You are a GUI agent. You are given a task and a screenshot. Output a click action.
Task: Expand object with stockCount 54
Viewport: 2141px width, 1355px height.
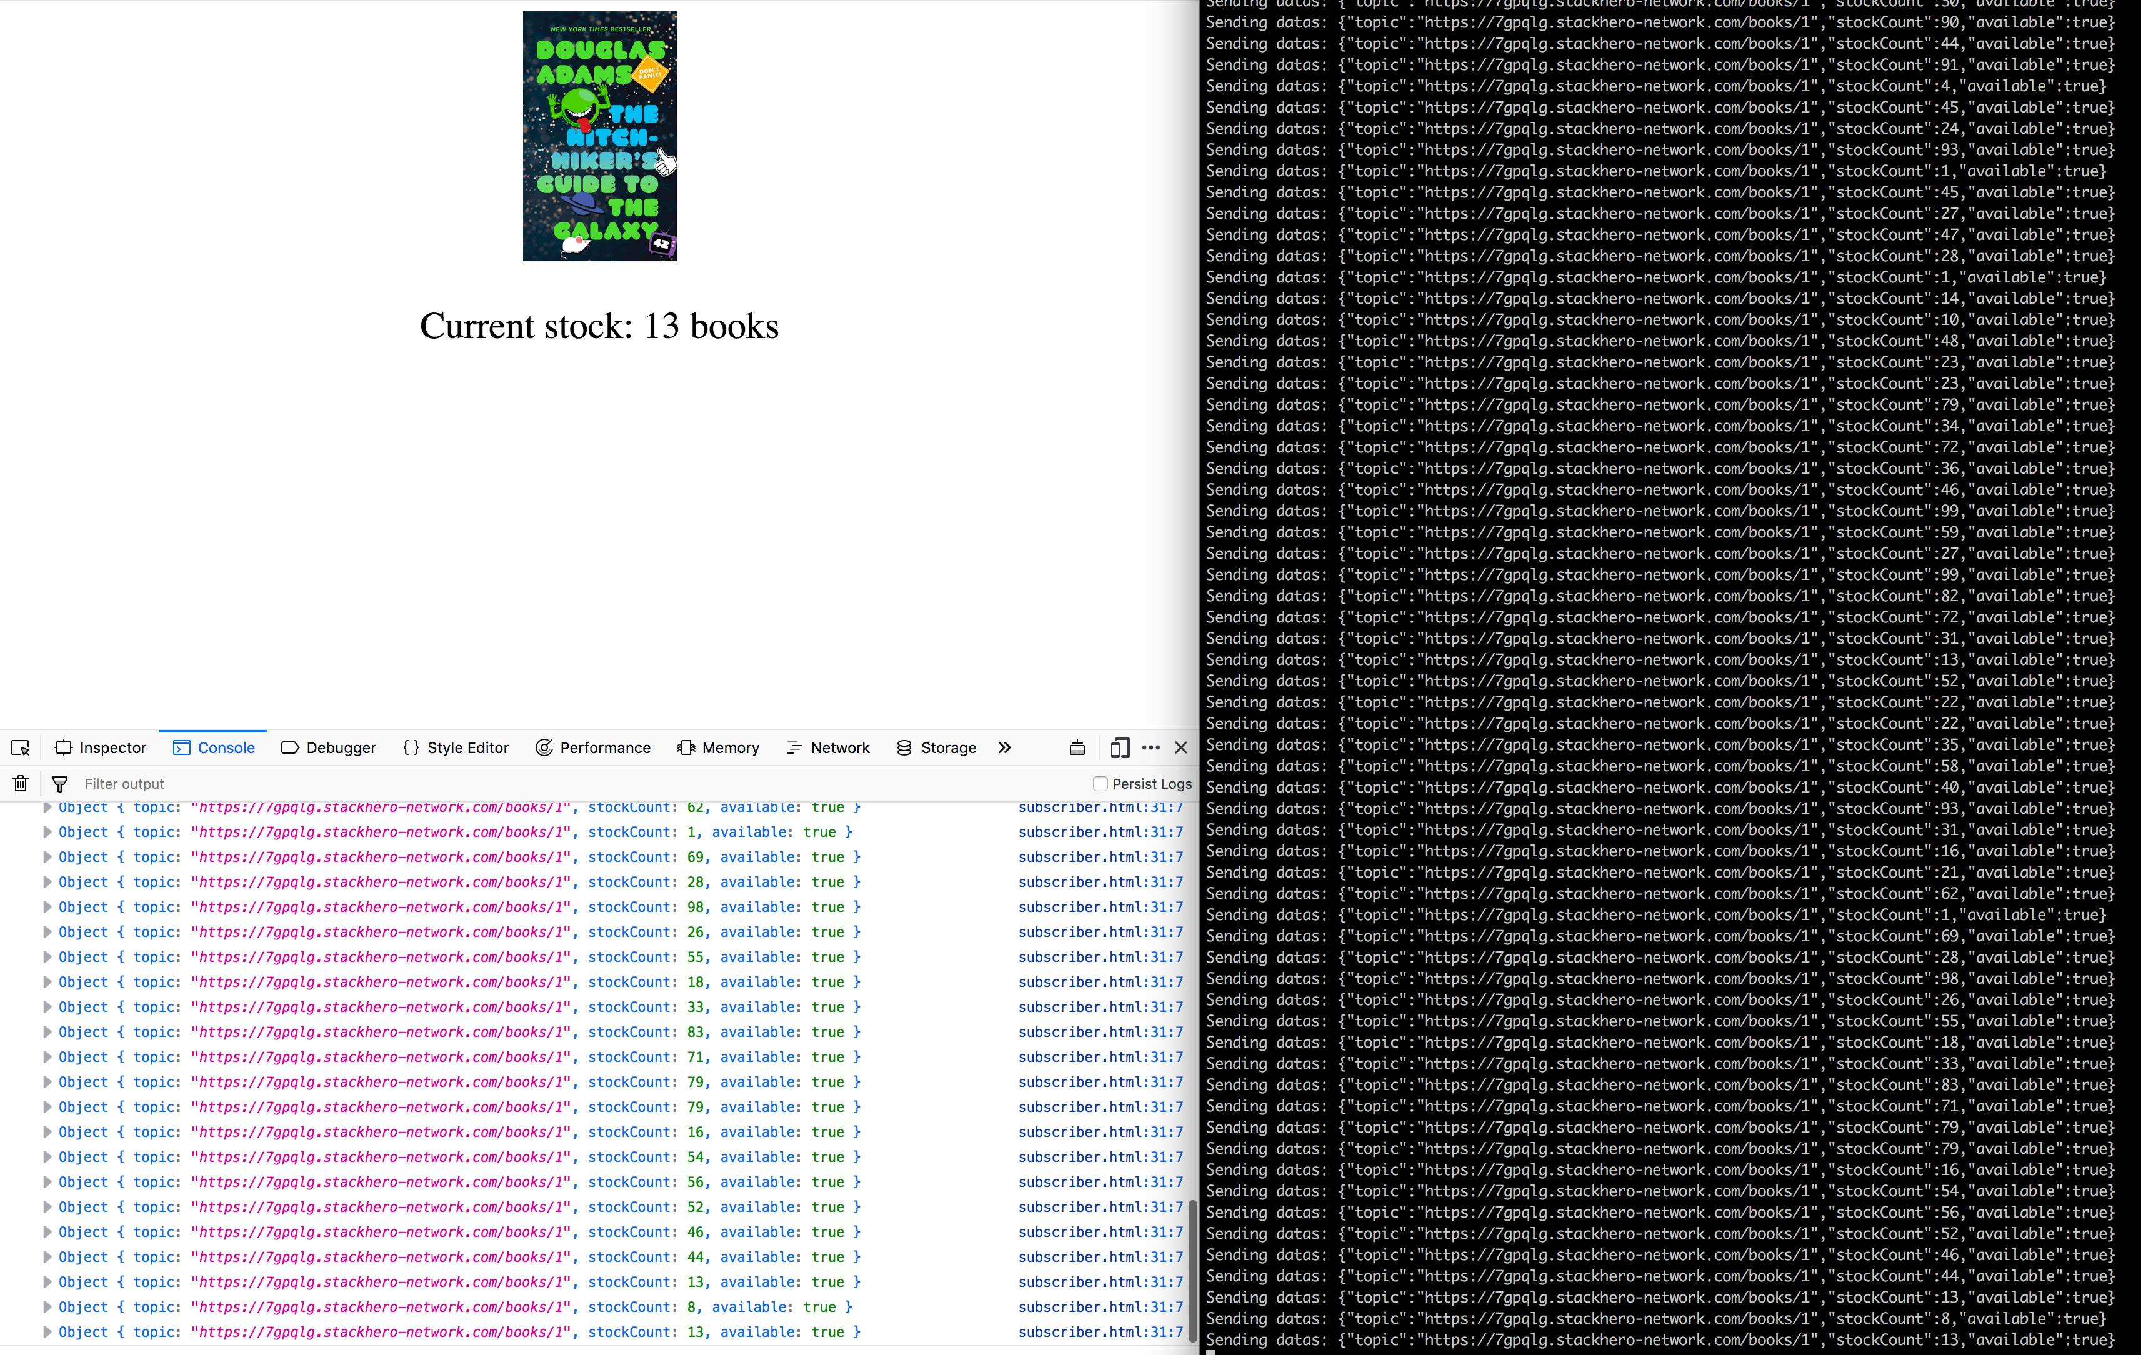click(x=47, y=1157)
